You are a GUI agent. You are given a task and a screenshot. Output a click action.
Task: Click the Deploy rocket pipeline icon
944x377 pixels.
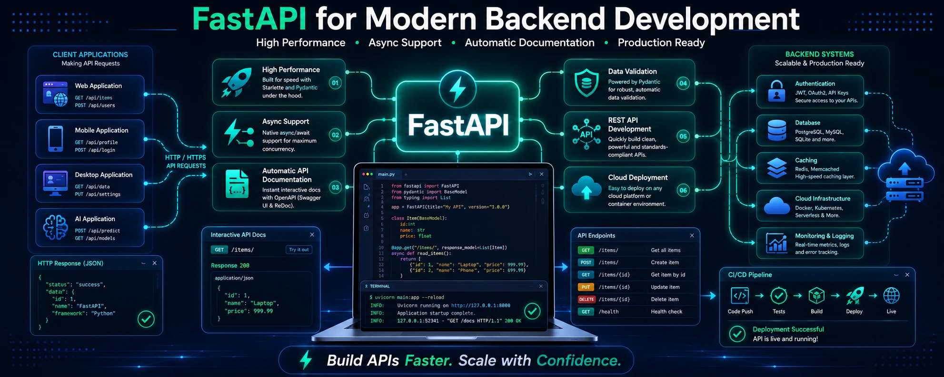(x=855, y=296)
